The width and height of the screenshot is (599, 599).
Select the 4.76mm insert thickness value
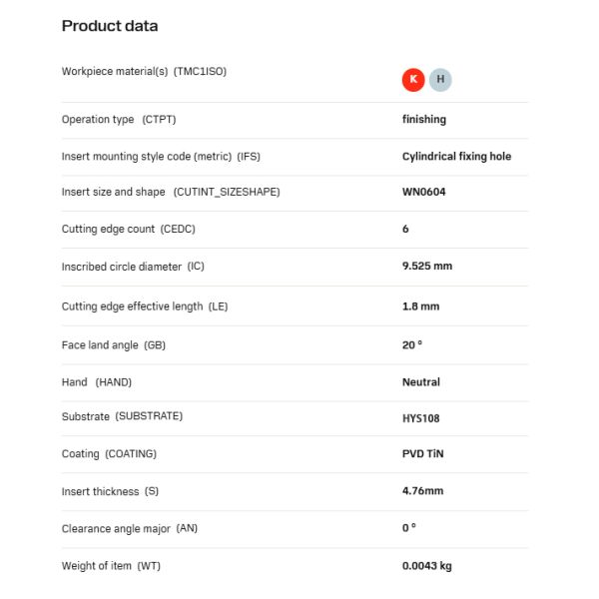(x=423, y=491)
